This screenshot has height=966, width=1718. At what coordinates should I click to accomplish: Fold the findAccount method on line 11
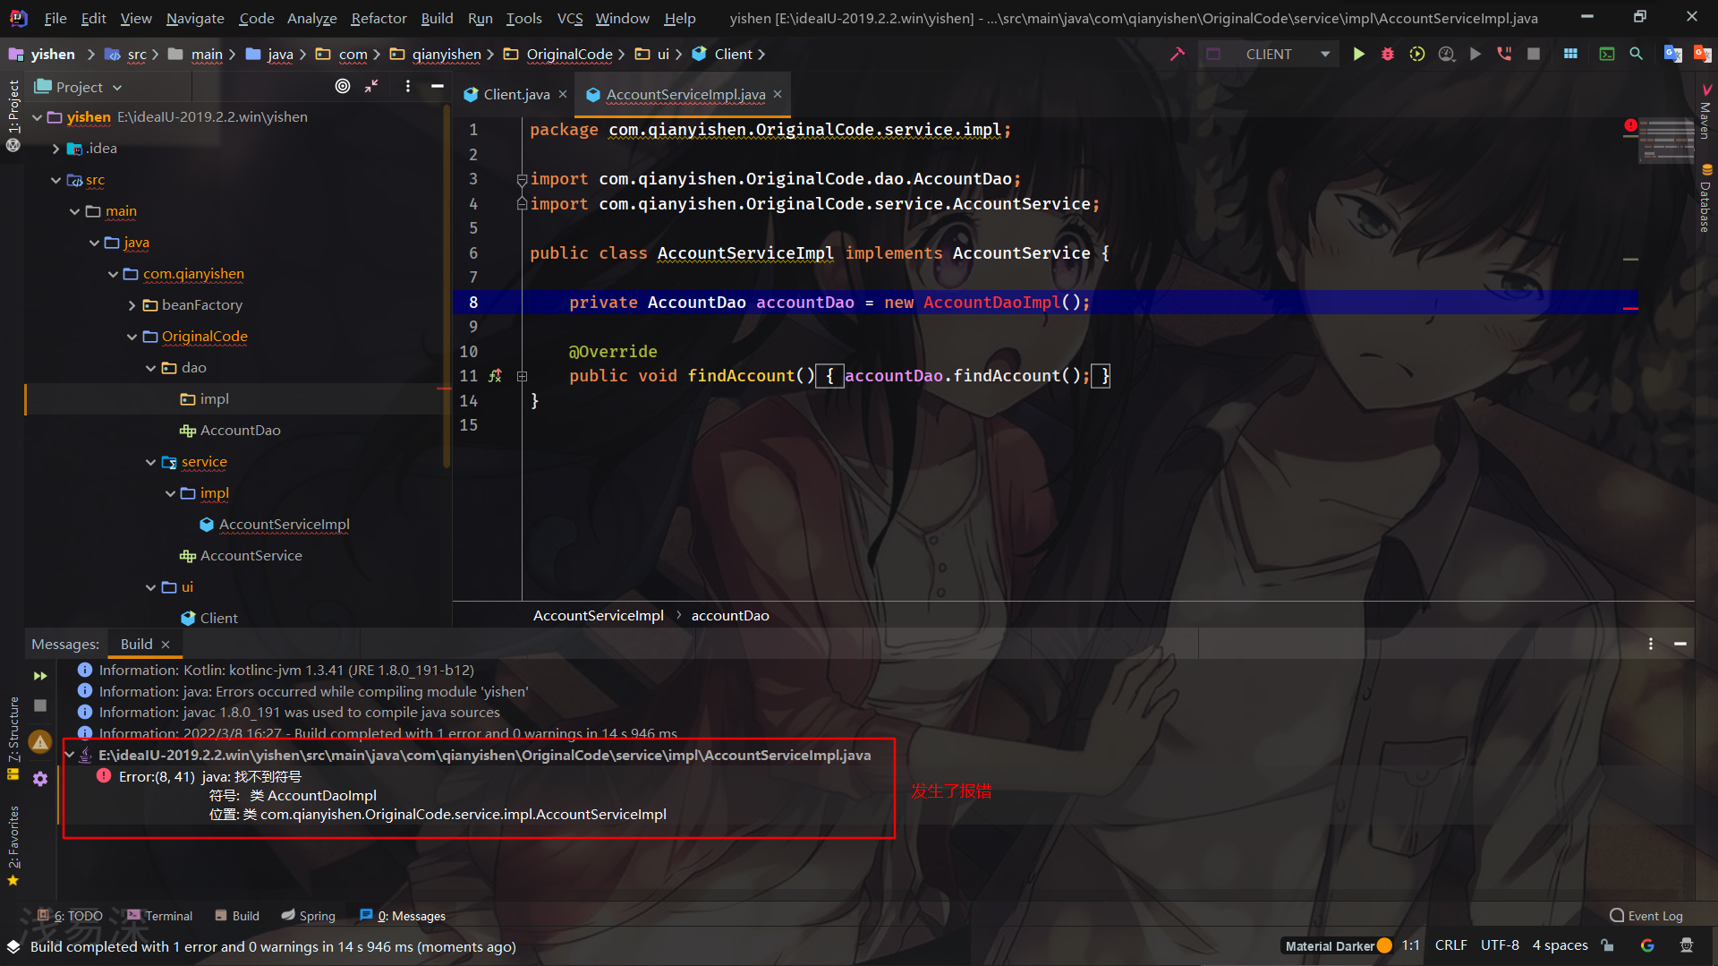(x=522, y=376)
